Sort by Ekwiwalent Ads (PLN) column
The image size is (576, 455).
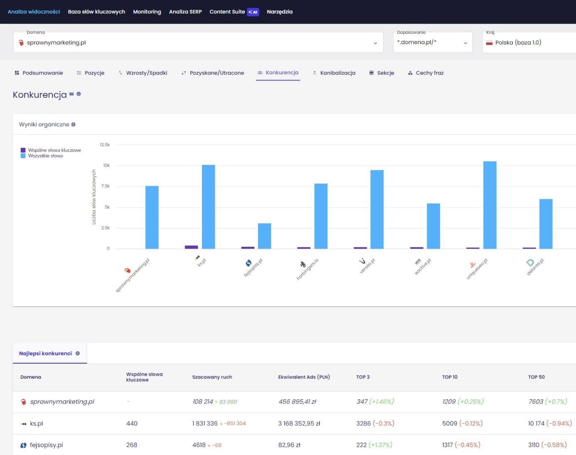304,377
